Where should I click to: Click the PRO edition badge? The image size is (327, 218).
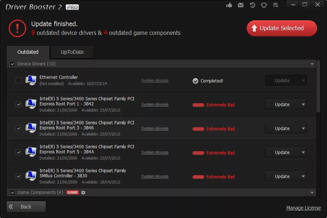click(x=72, y=7)
